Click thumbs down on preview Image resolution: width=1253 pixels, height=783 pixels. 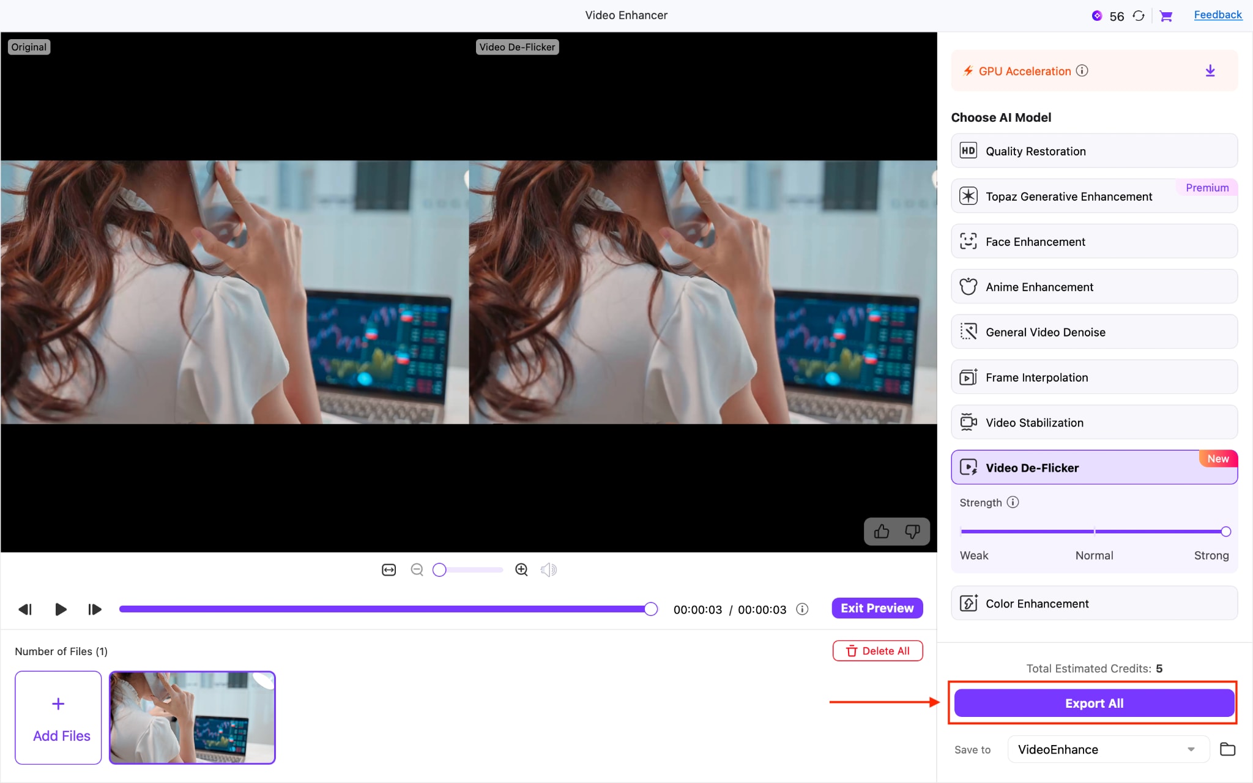(912, 532)
